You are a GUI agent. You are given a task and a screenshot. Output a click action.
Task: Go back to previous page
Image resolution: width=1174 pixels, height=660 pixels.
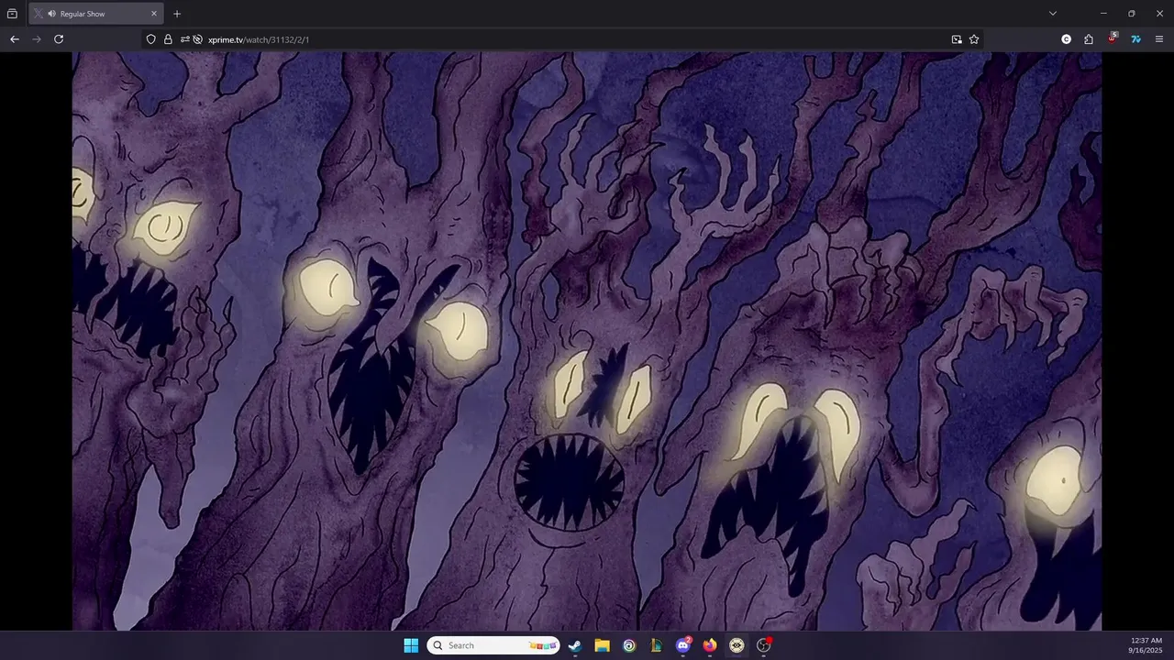14,39
